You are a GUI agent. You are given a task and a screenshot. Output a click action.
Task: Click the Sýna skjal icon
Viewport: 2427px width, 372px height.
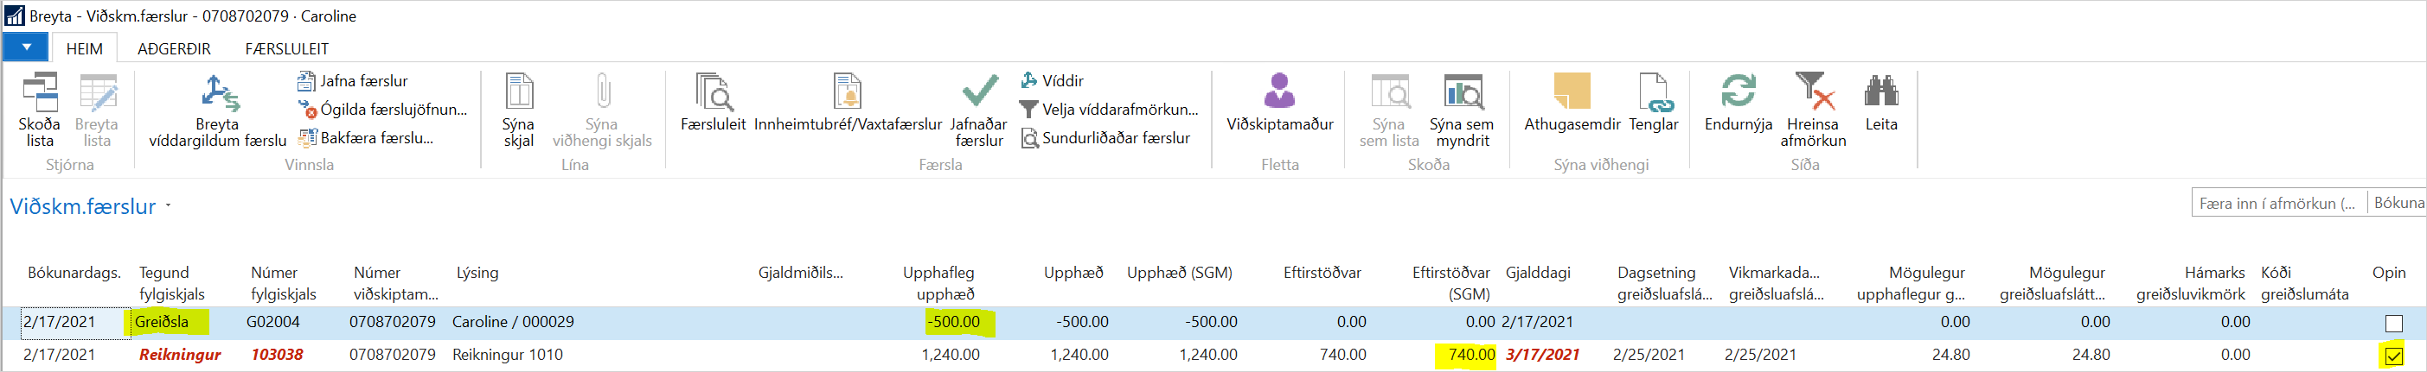tap(518, 94)
